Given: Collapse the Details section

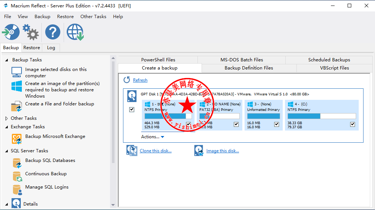Looking at the screenshot, I should 7,204.
